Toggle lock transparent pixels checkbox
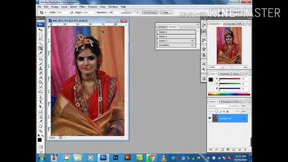 click(x=217, y=111)
